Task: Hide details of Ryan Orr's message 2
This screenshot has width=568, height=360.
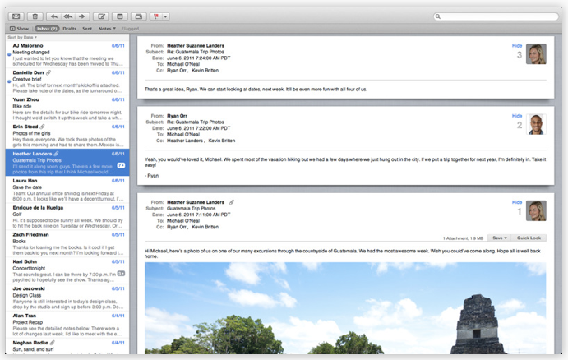Action: pos(517,116)
